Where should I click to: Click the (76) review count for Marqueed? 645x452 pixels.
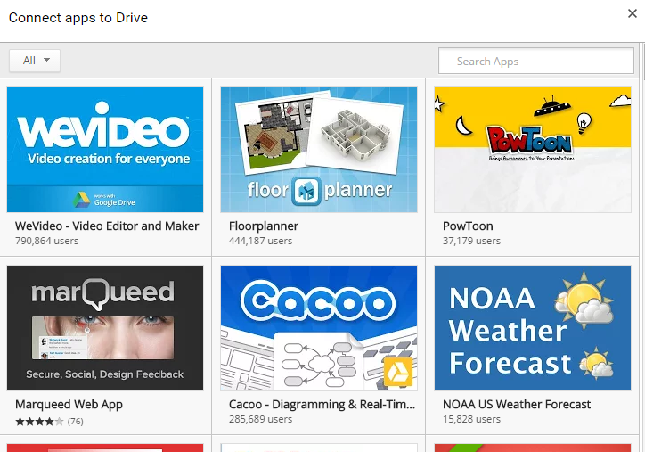[75, 422]
